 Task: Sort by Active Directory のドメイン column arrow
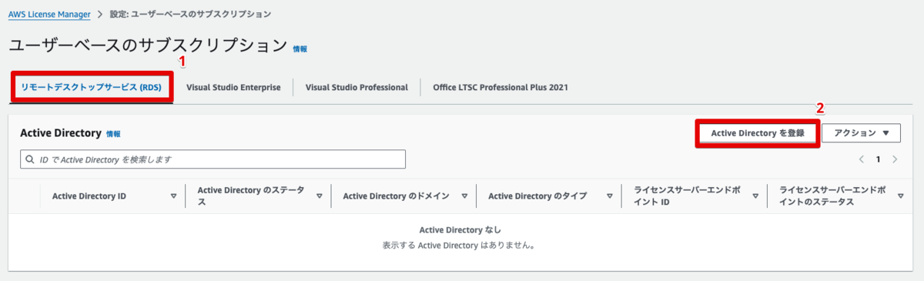pyautogui.click(x=464, y=196)
